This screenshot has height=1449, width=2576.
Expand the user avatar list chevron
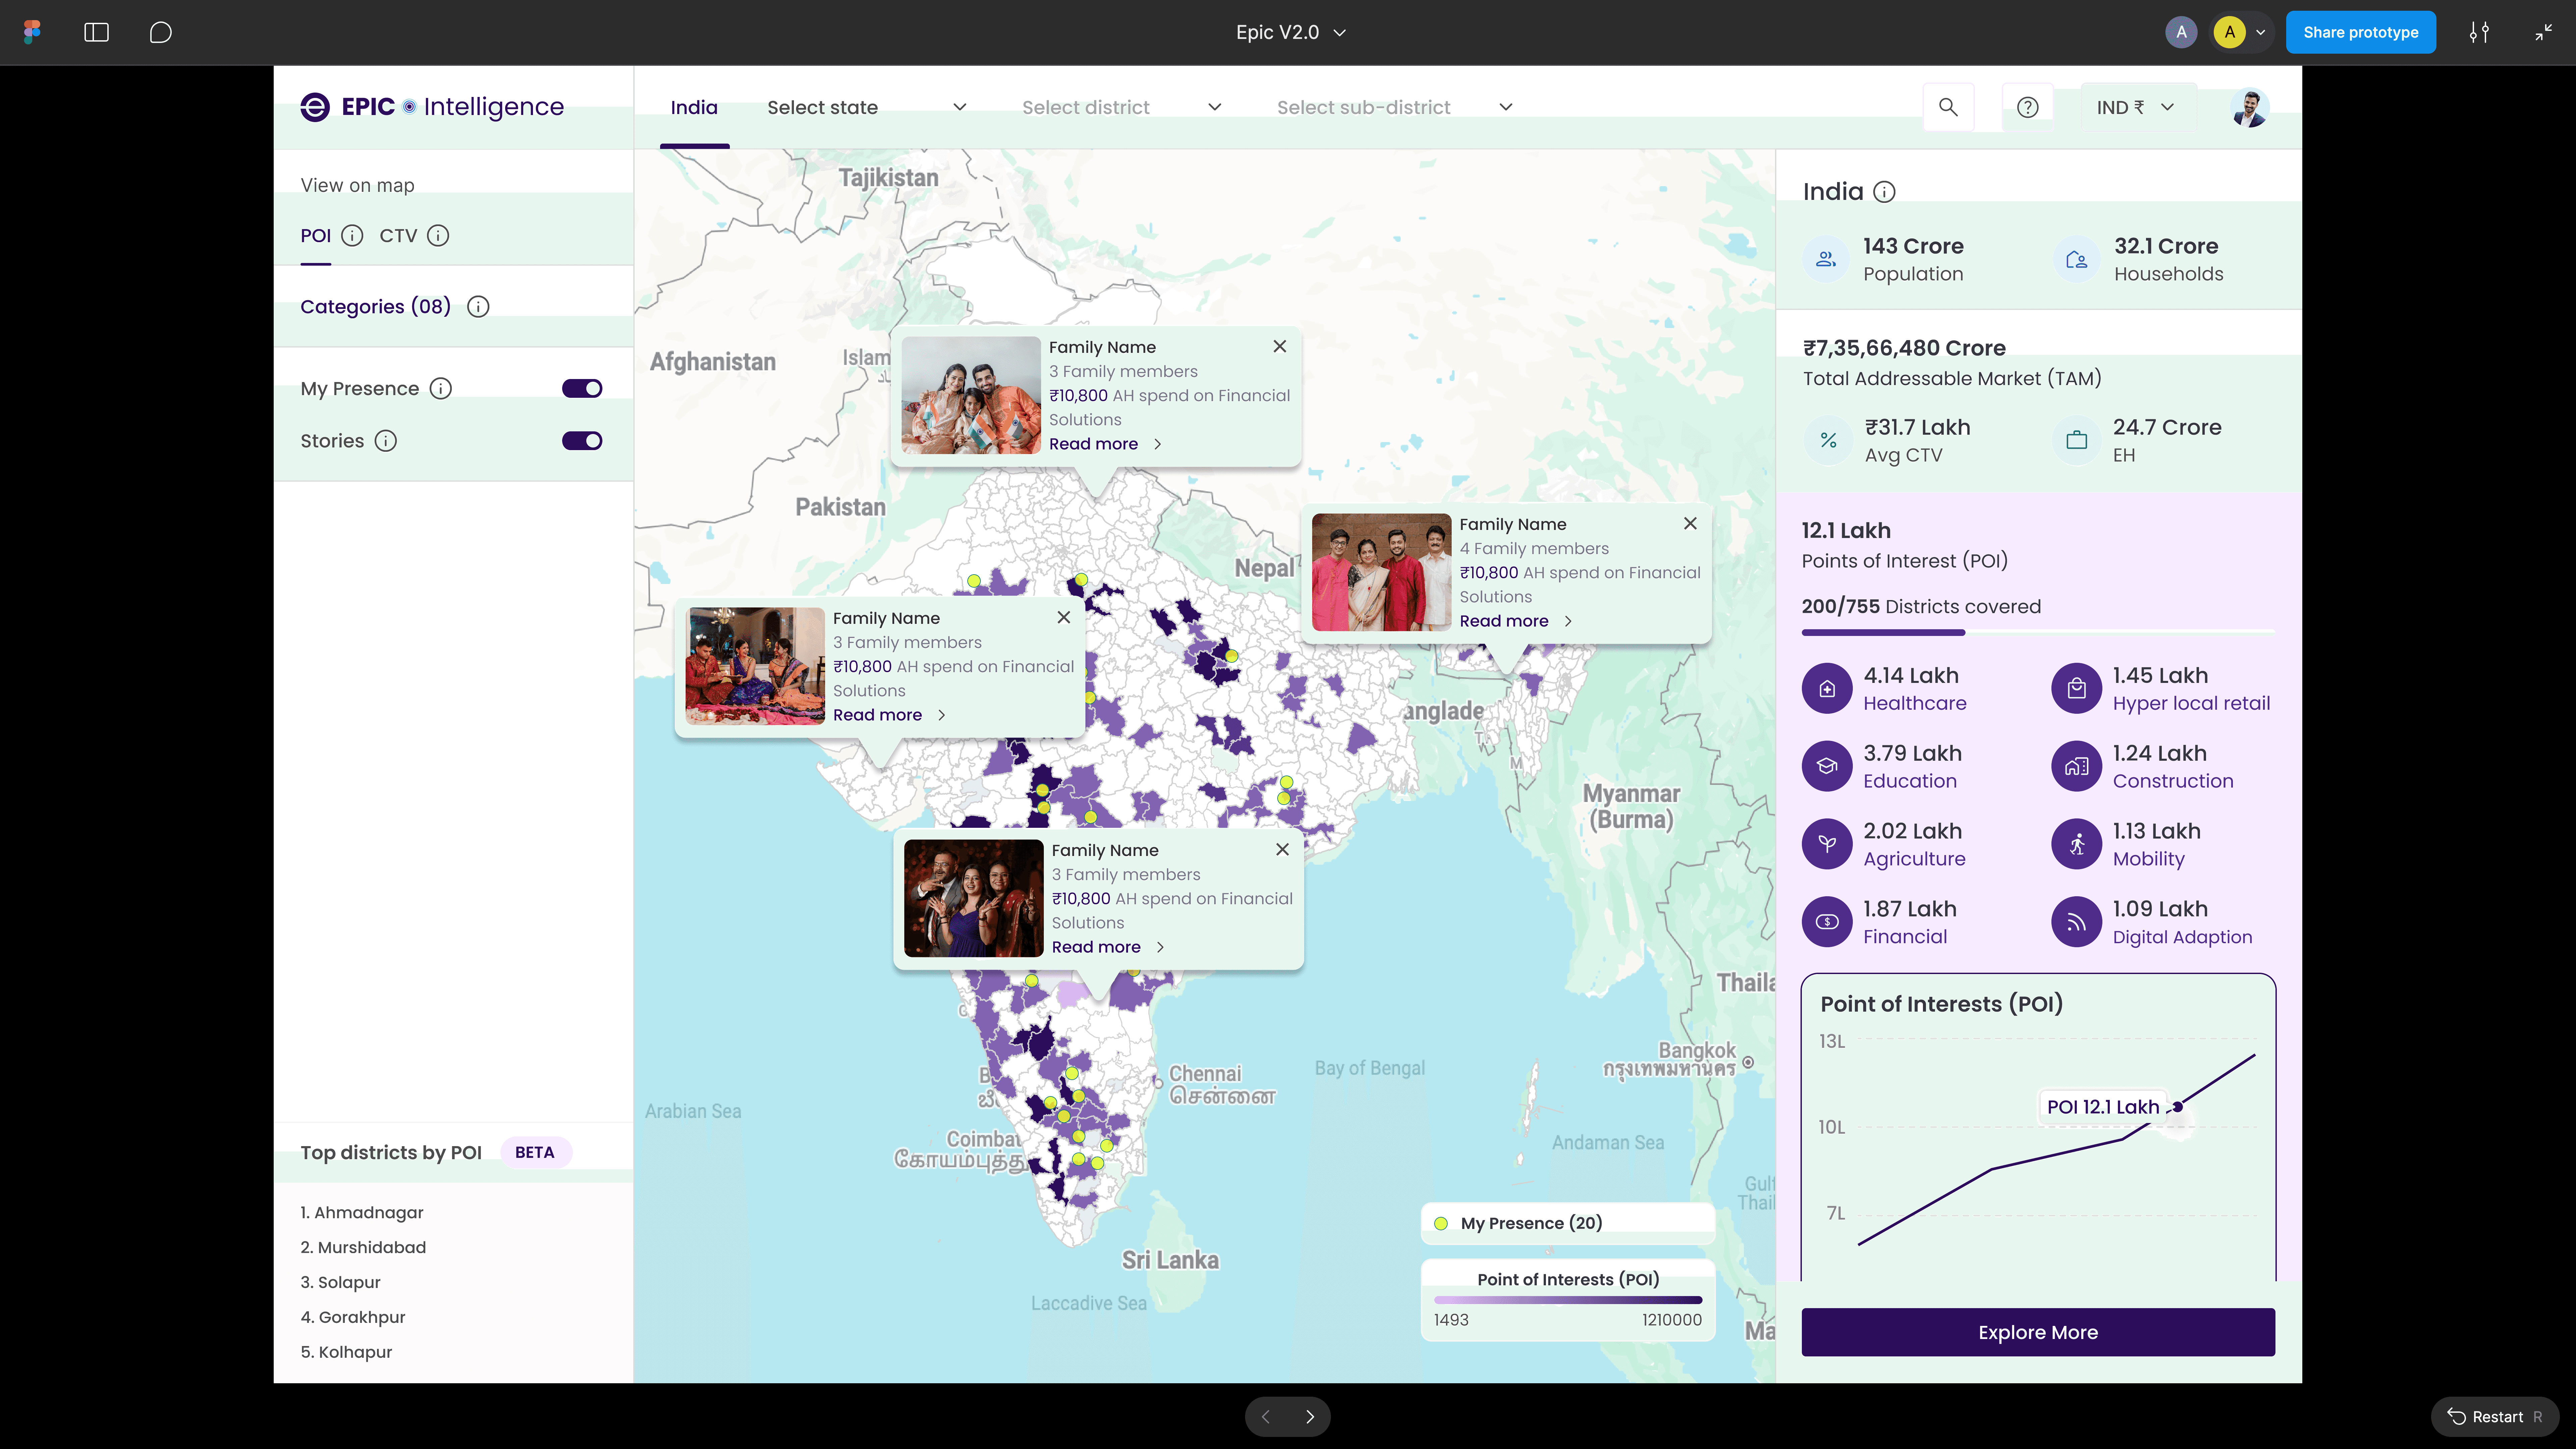[x=2260, y=32]
